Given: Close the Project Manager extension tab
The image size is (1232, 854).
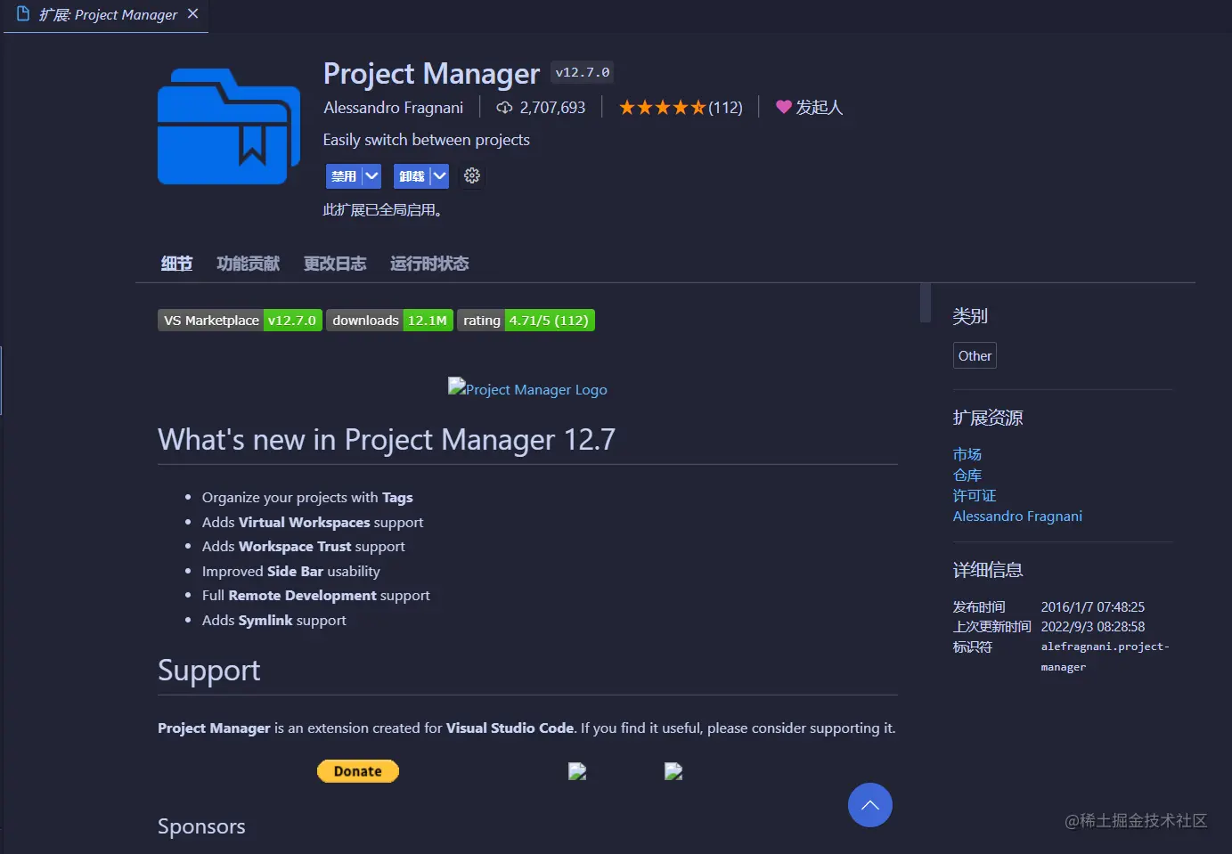Looking at the screenshot, I should (x=192, y=14).
